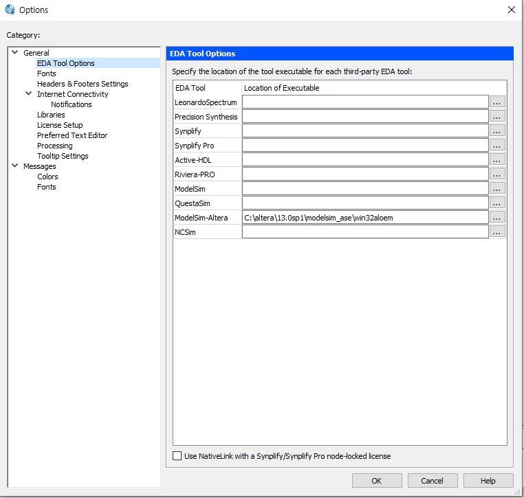Browse for LeonardoSpectrum executable location

pyautogui.click(x=497, y=102)
